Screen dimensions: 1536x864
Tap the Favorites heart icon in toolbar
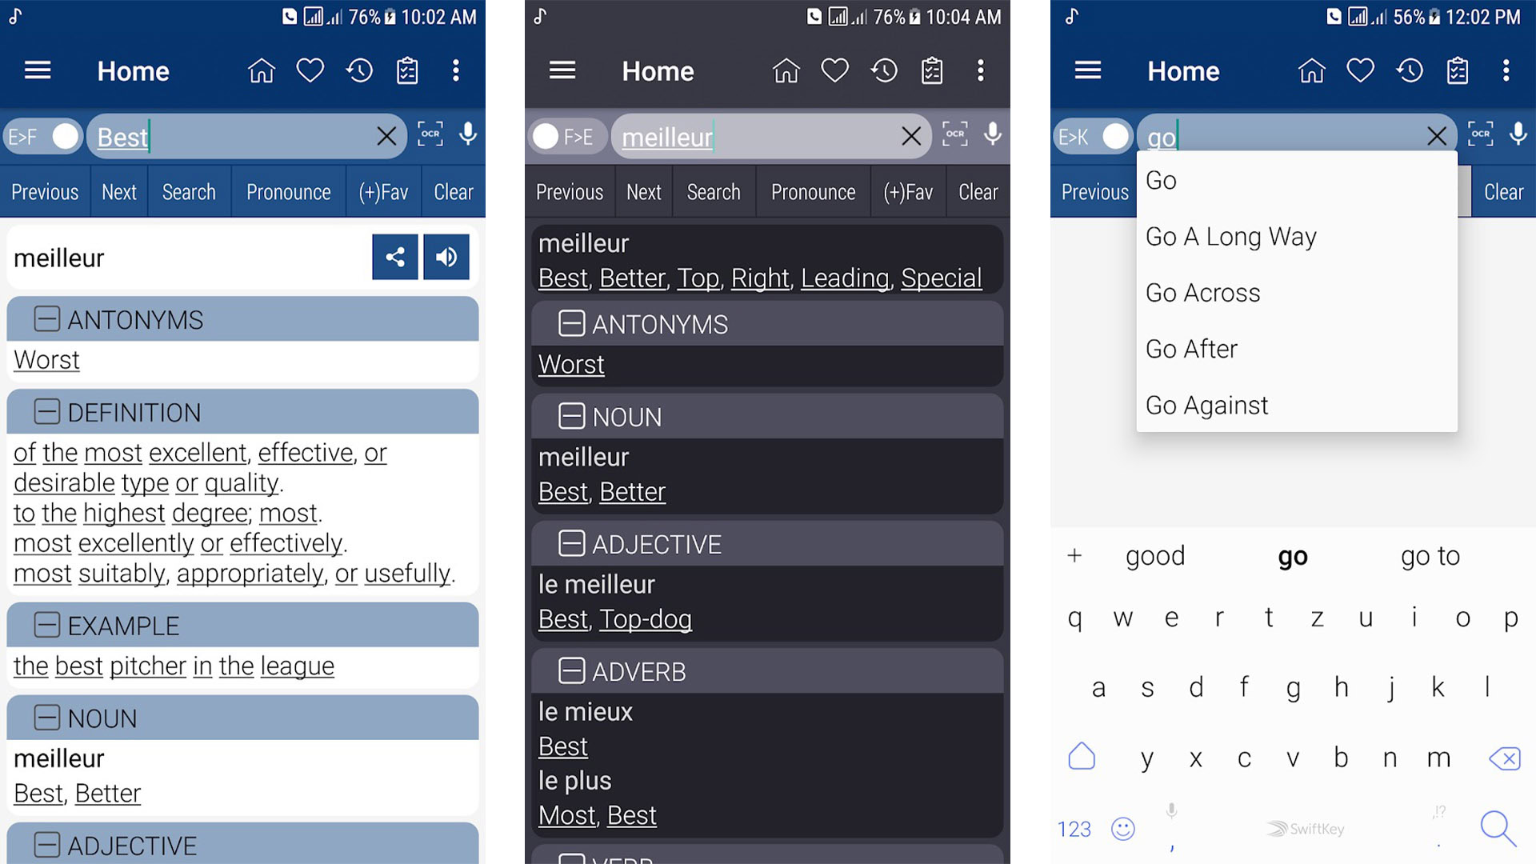pos(311,69)
